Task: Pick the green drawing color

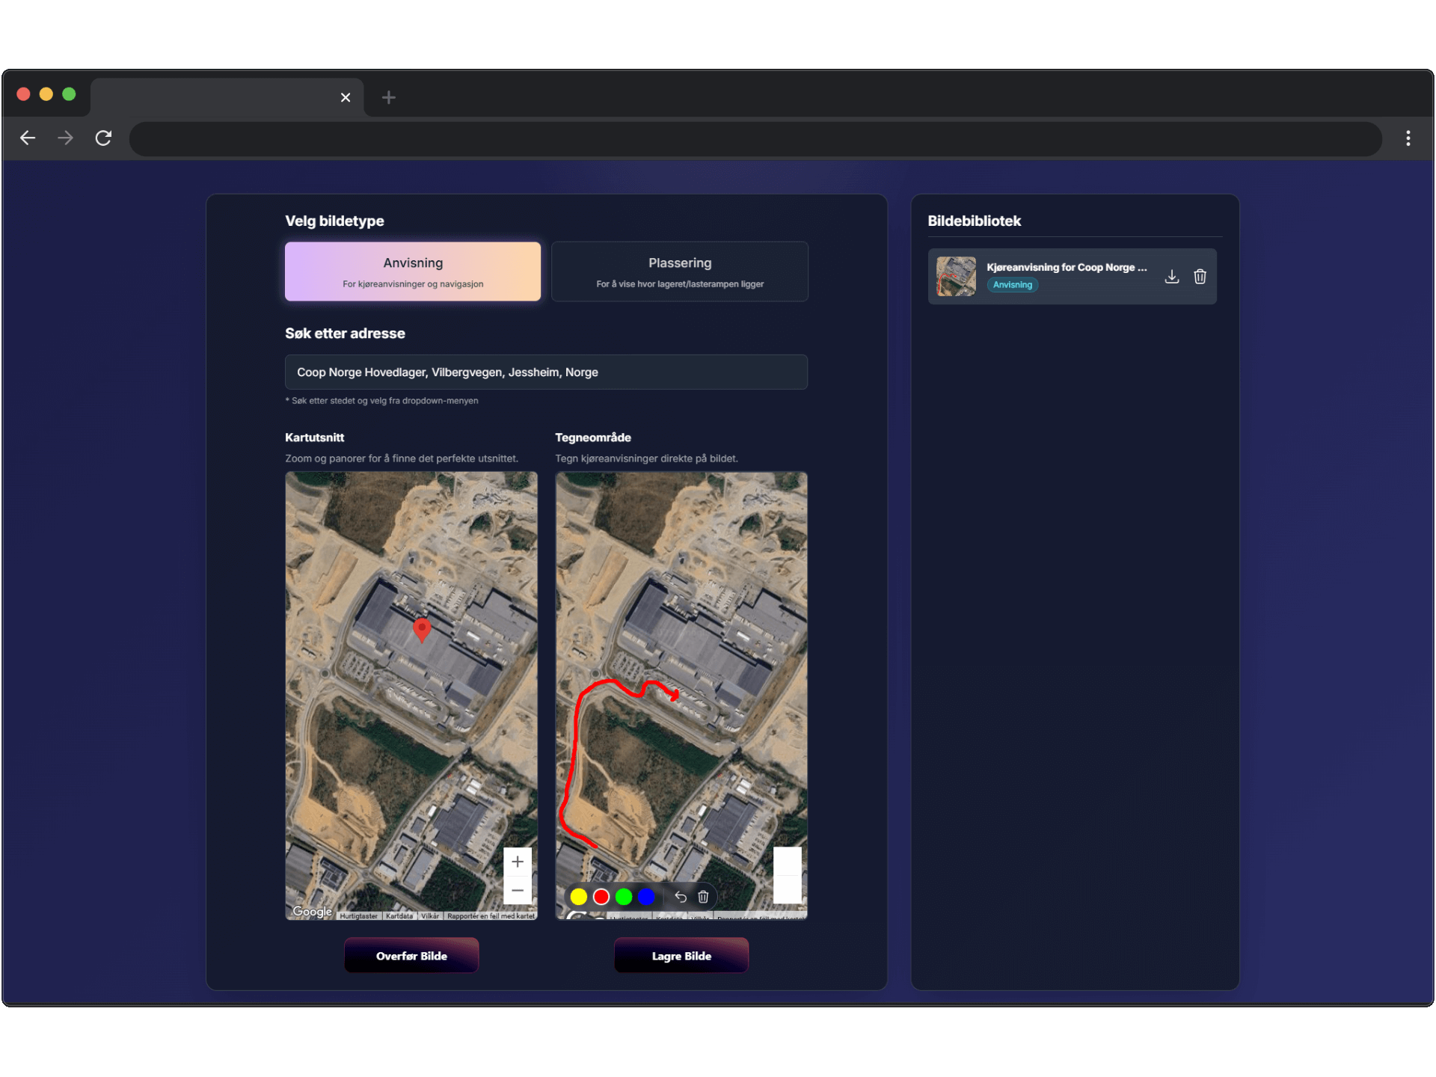Action: tap(624, 896)
